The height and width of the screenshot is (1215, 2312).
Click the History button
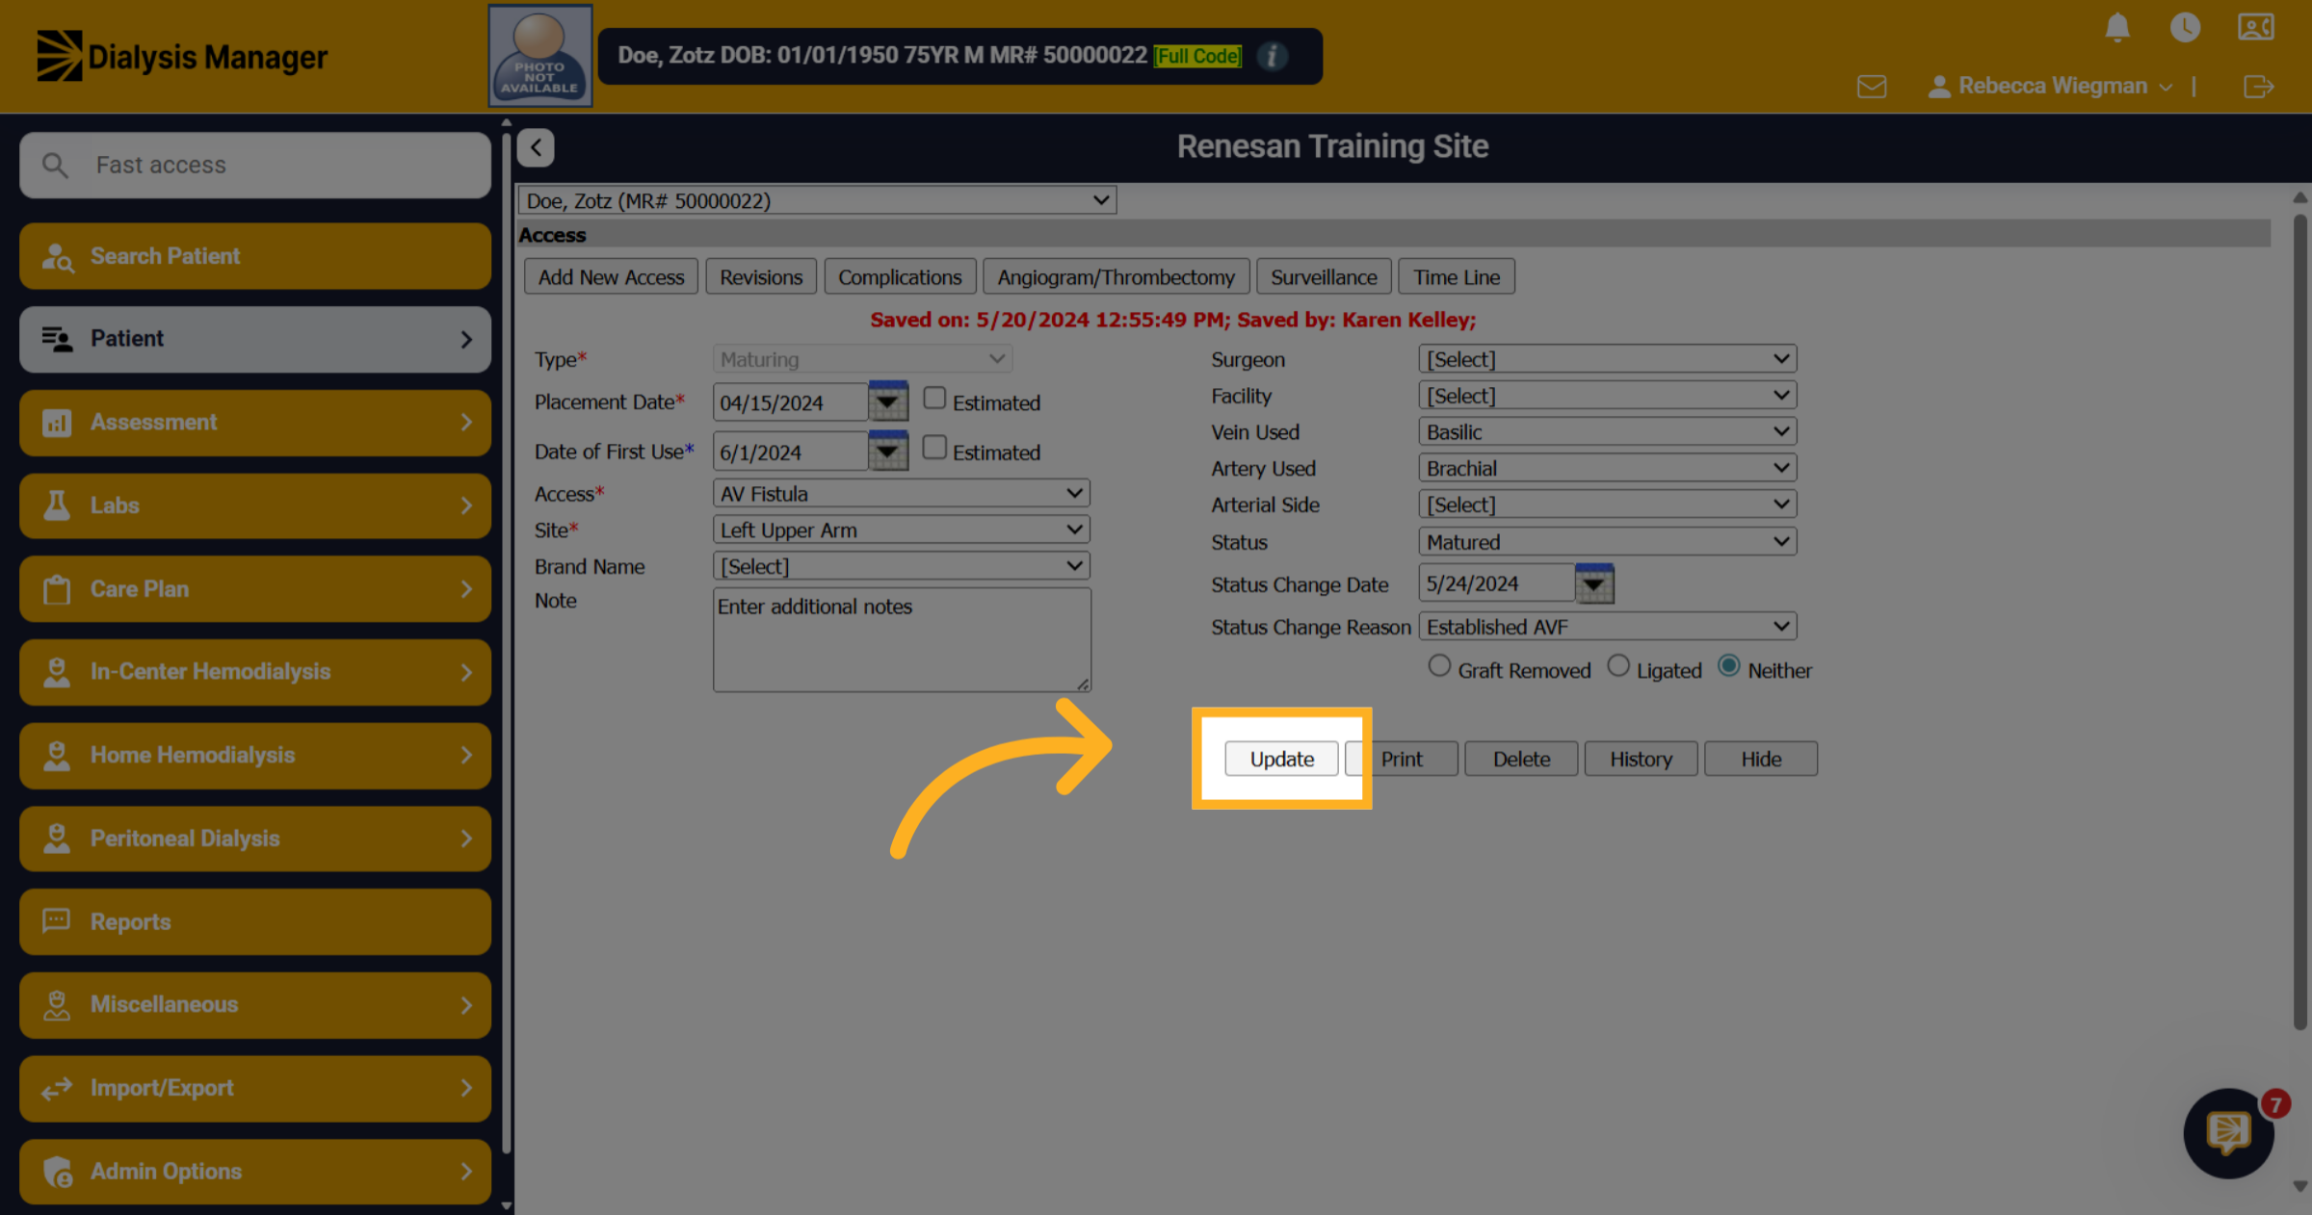(x=1641, y=759)
